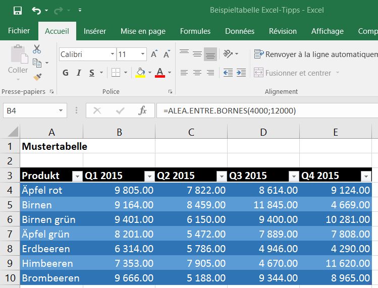Open Presse-papiers dialog launcher

51,92
